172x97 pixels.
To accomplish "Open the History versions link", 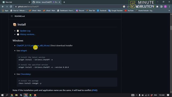I will pos(27,34).
